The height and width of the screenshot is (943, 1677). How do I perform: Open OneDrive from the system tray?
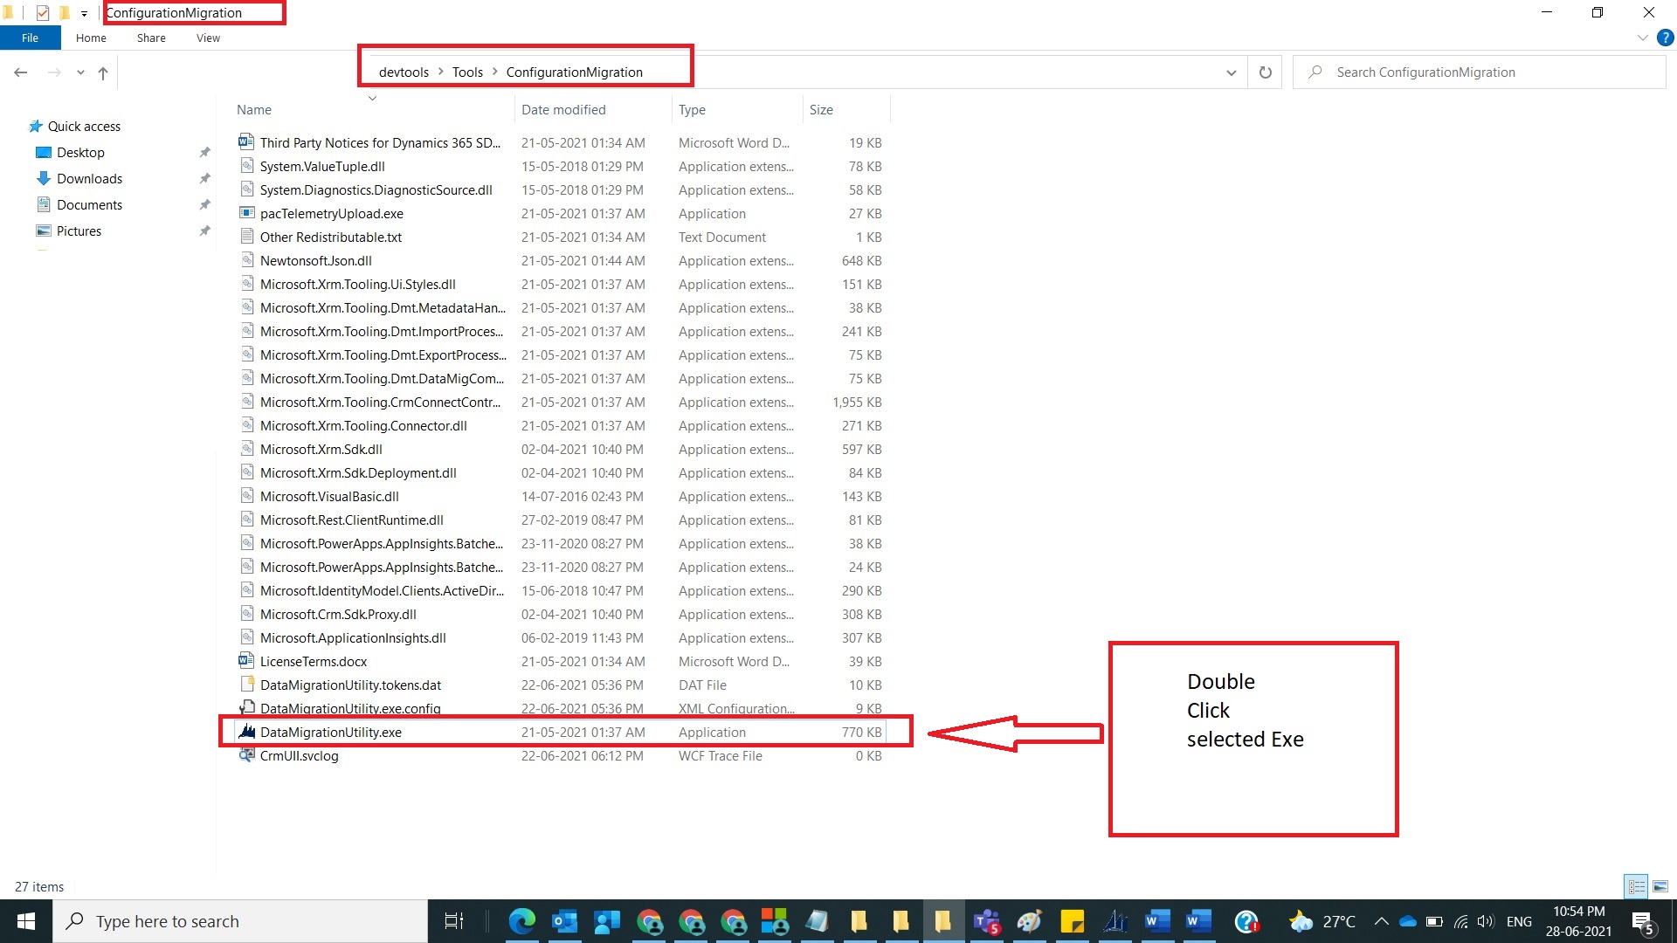click(1408, 920)
